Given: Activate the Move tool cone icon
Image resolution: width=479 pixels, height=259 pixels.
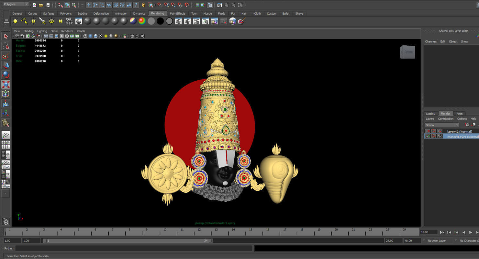Looking at the screenshot, I should pyautogui.click(x=6, y=65).
